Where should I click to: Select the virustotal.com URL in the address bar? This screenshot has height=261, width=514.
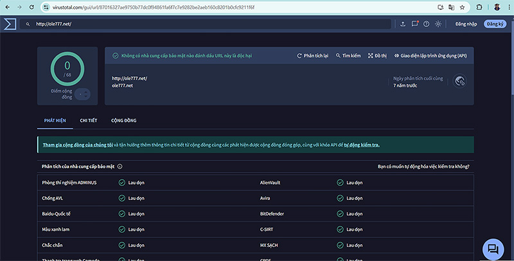(154, 7)
